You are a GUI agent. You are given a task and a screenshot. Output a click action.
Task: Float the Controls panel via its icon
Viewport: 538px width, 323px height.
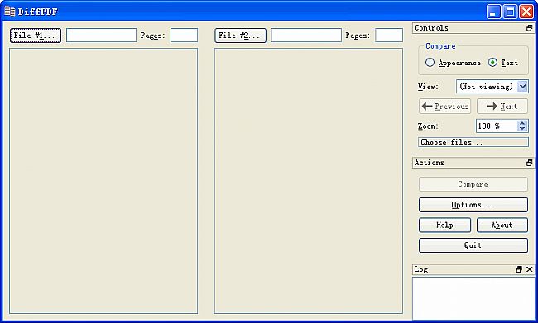tap(530, 28)
